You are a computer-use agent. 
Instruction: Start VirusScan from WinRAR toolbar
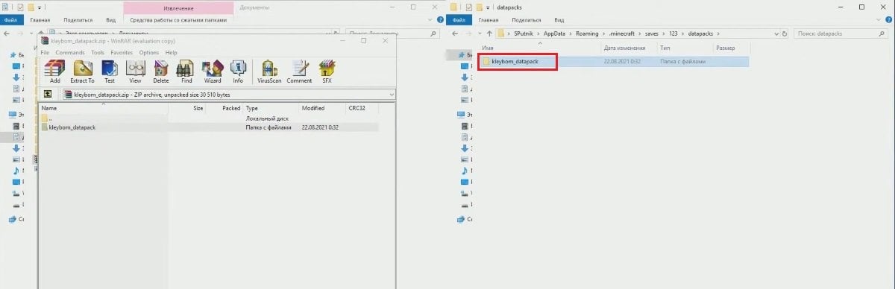click(268, 72)
